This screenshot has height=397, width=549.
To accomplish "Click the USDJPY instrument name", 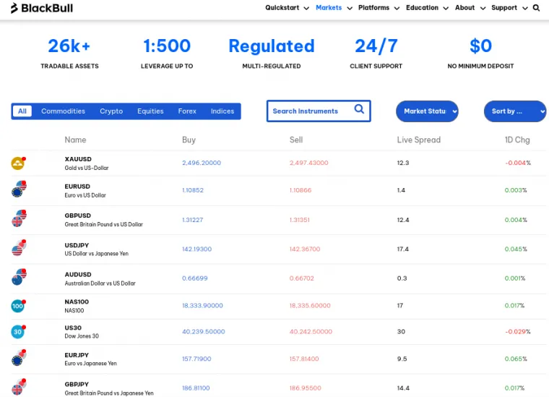I will point(77,245).
